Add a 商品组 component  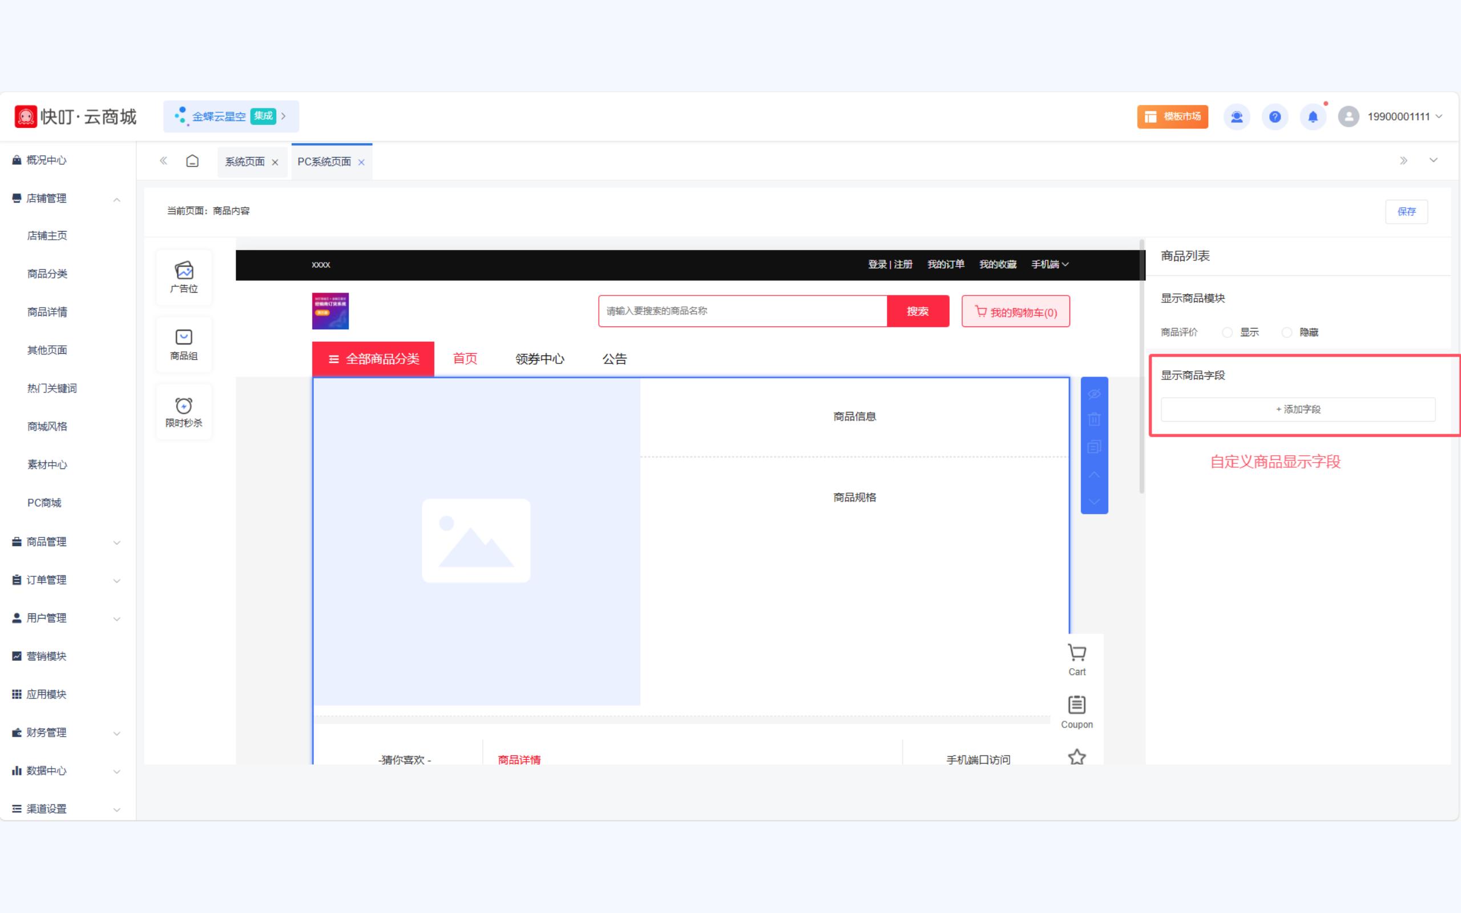[x=184, y=345]
